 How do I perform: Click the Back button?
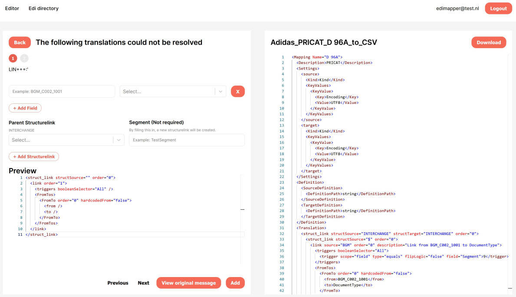coord(20,42)
